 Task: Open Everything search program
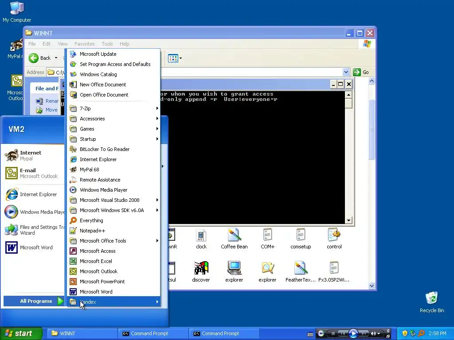[x=114, y=220]
